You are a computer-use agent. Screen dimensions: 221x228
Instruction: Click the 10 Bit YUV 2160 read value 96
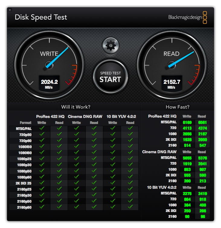[203, 217]
